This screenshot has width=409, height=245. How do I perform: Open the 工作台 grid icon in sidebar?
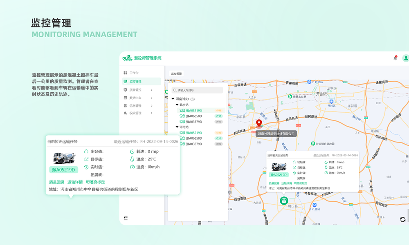[125, 73]
